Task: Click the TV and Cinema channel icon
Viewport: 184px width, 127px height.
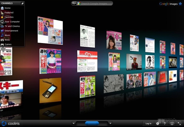Action: tap(2, 26)
